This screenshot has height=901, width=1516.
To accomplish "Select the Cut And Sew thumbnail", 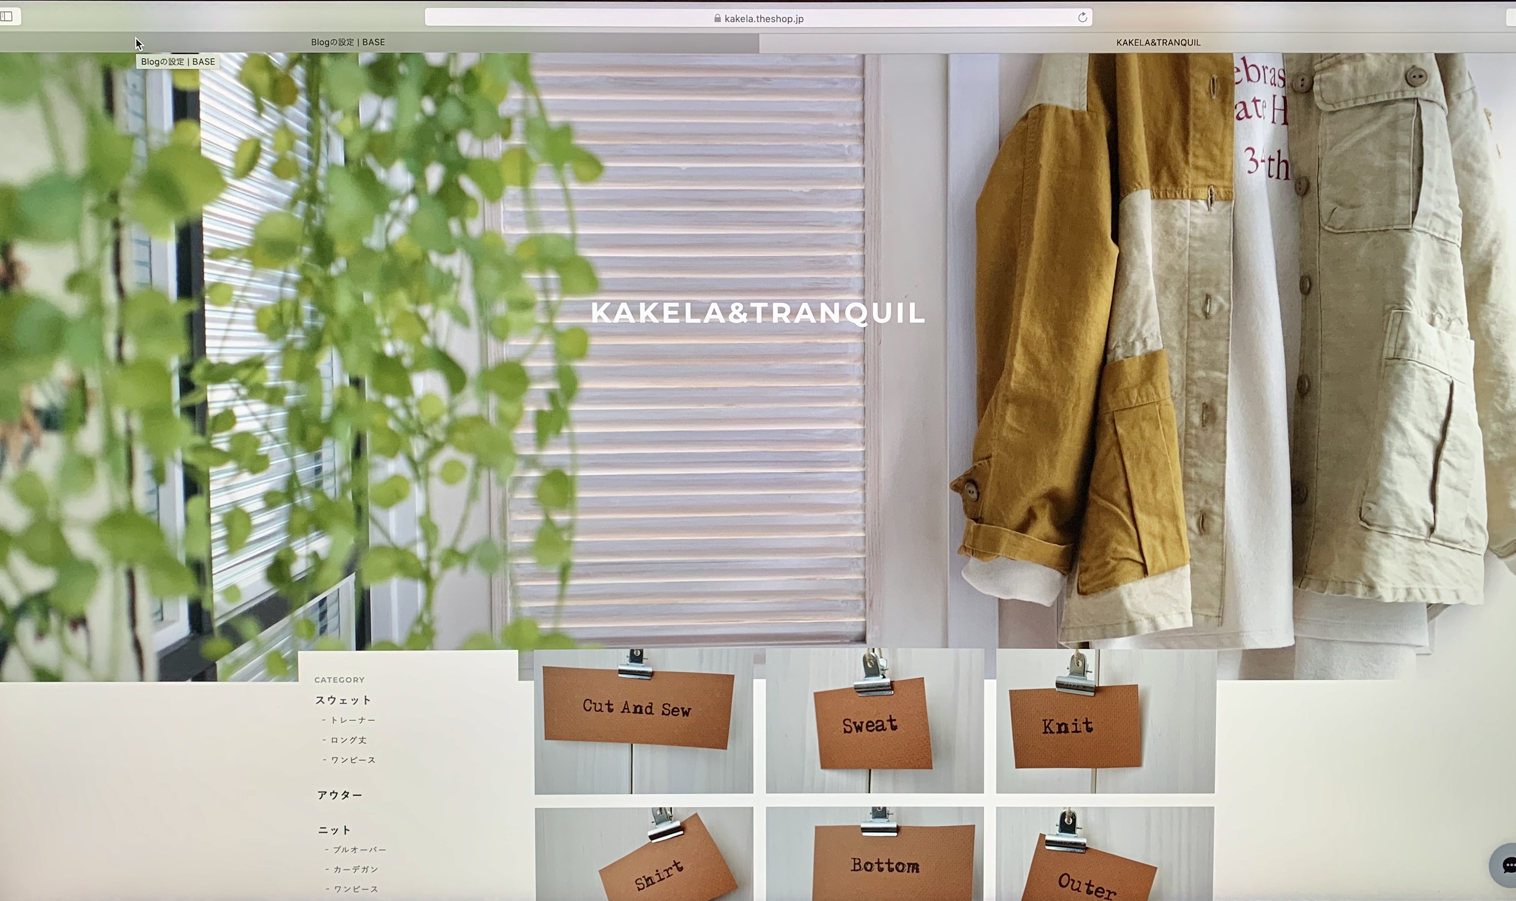I will point(644,721).
